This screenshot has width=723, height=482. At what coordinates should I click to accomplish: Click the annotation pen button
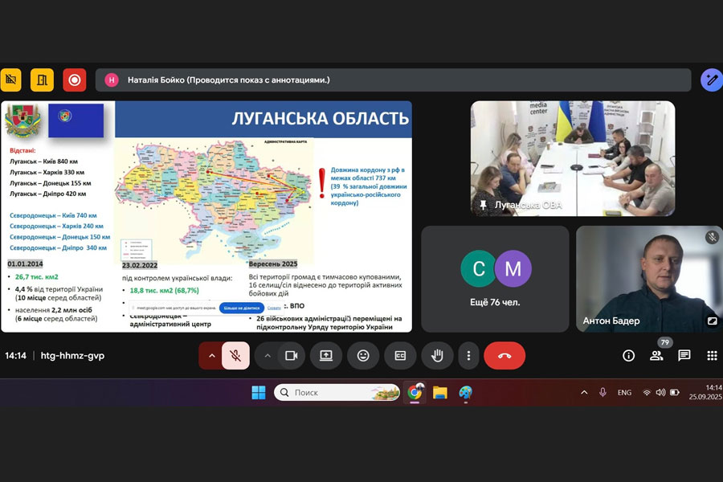711,80
